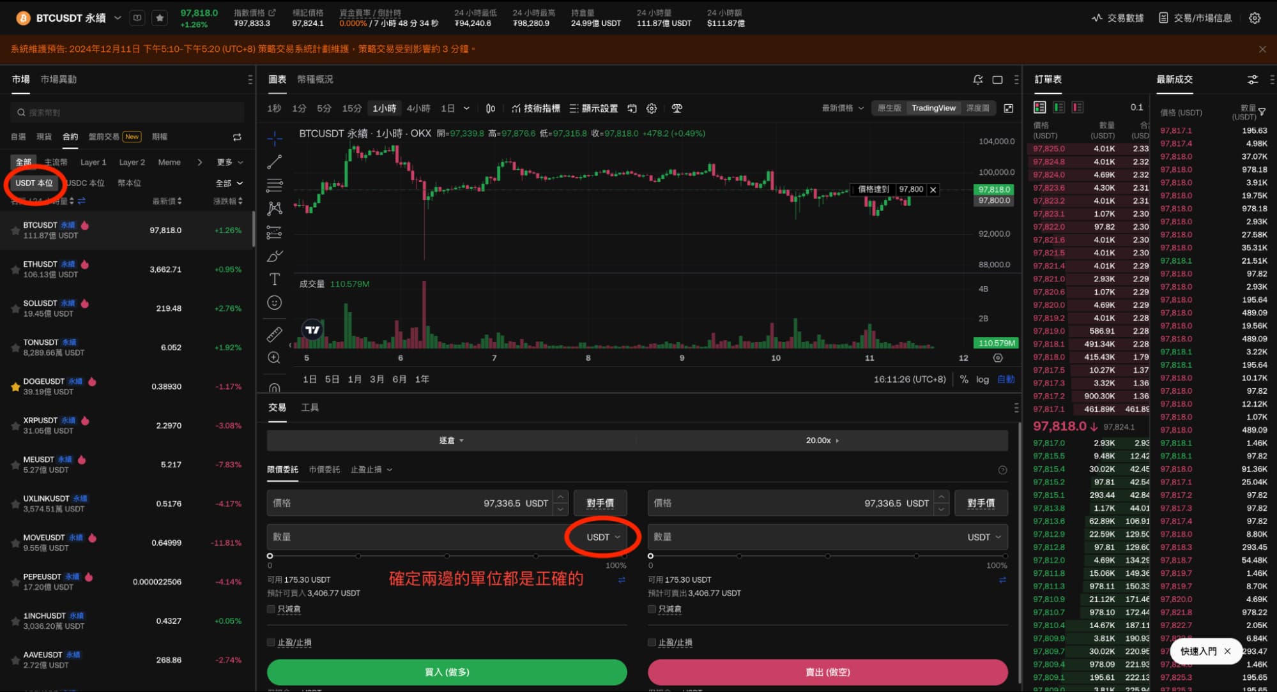Click the buy-side 價格 input field
This screenshot has width=1277, height=692.
point(411,503)
